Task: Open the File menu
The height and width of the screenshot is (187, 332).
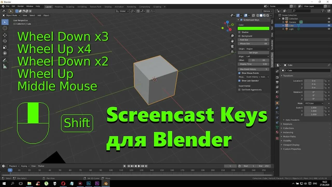Action: pyautogui.click(x=8, y=6)
